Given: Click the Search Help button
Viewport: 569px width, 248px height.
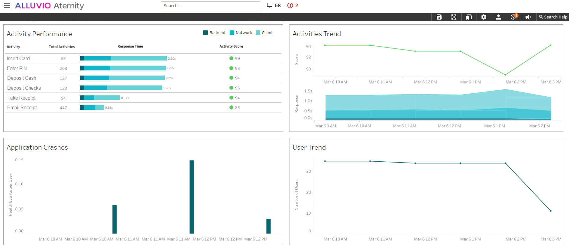Looking at the screenshot, I should [553, 17].
